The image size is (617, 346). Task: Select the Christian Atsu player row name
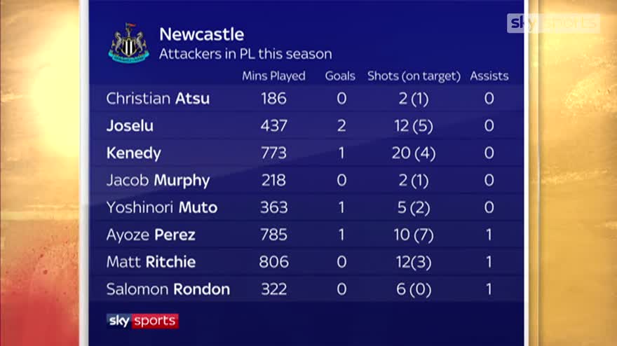pos(158,99)
